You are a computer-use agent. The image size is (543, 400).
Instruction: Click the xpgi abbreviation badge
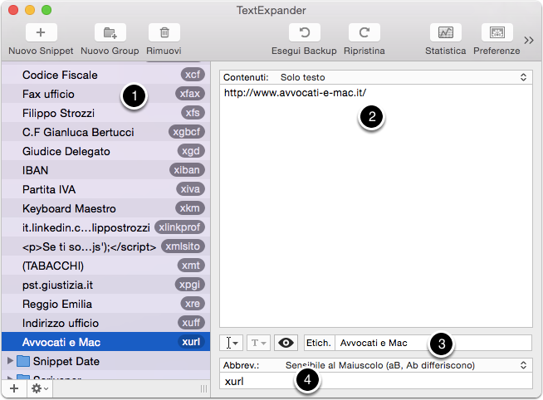click(190, 285)
